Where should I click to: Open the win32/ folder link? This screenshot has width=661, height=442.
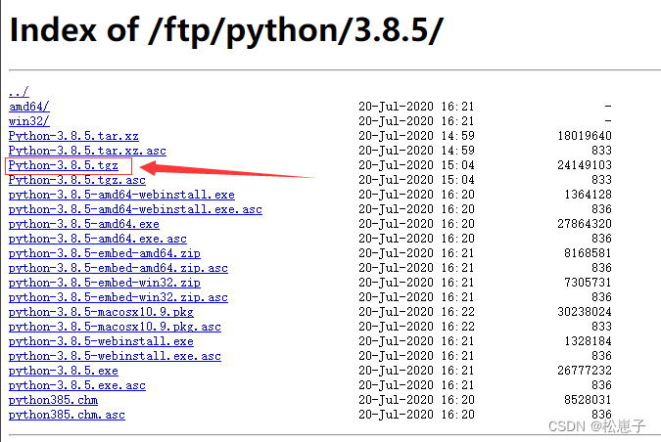[29, 121]
